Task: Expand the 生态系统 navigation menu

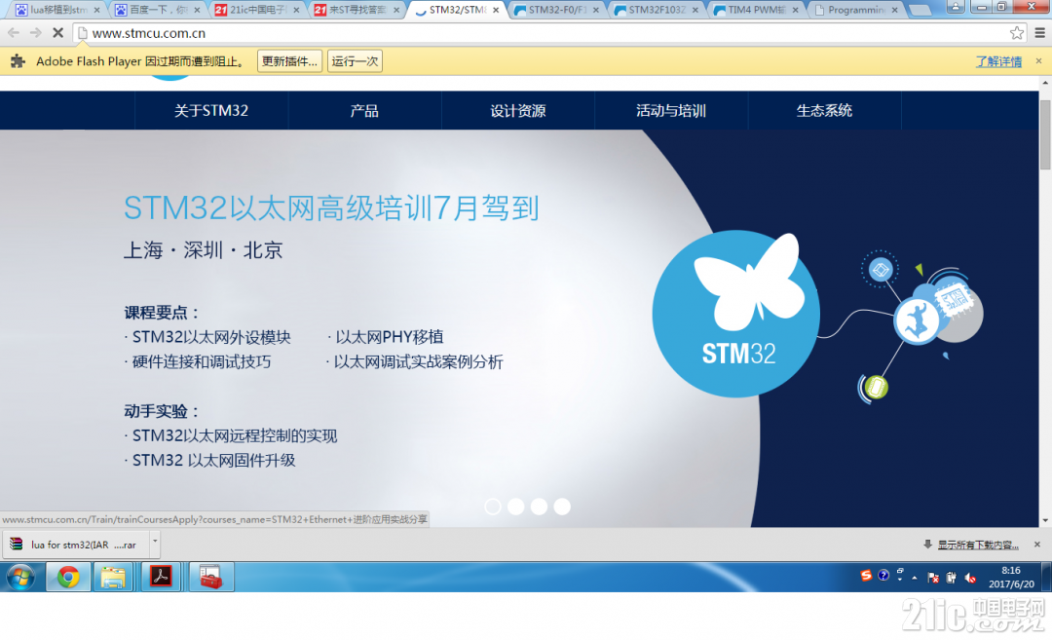Action: 824,111
